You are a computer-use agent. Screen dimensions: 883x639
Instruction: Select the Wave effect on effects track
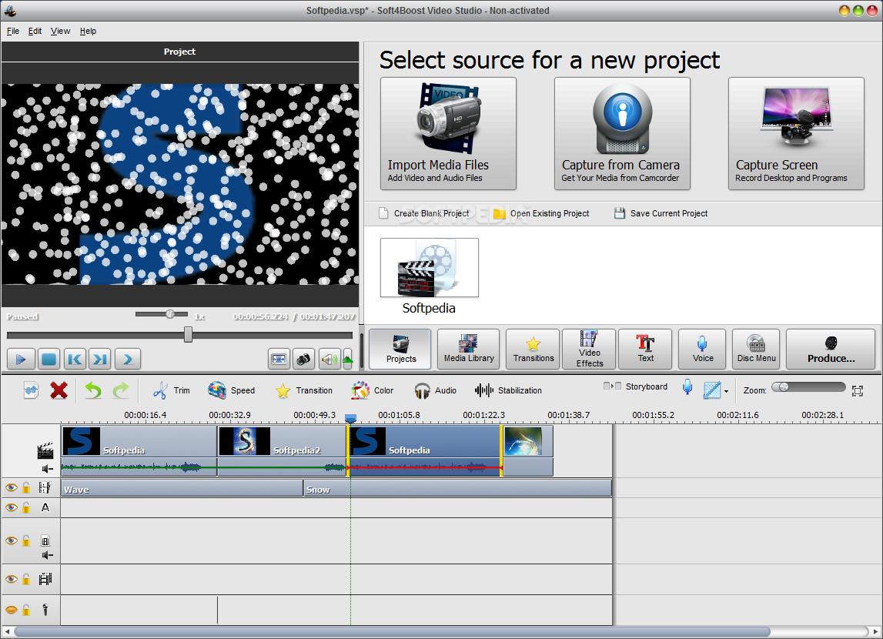pos(182,489)
